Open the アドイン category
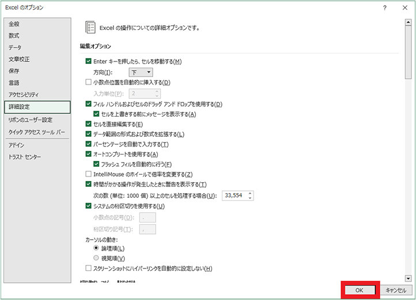Screen dimensions: 416x300 37,145
